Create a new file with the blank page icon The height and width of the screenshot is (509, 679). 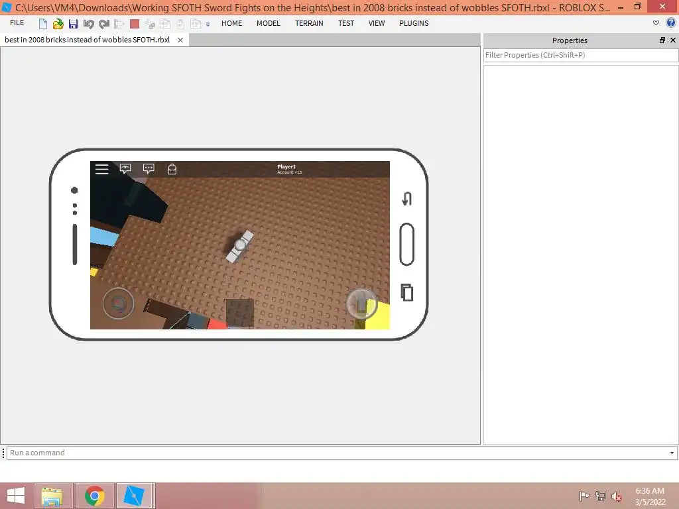click(42, 24)
